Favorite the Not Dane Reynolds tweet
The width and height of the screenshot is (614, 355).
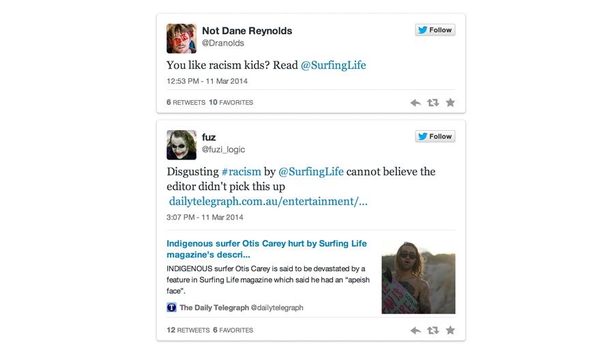(450, 103)
